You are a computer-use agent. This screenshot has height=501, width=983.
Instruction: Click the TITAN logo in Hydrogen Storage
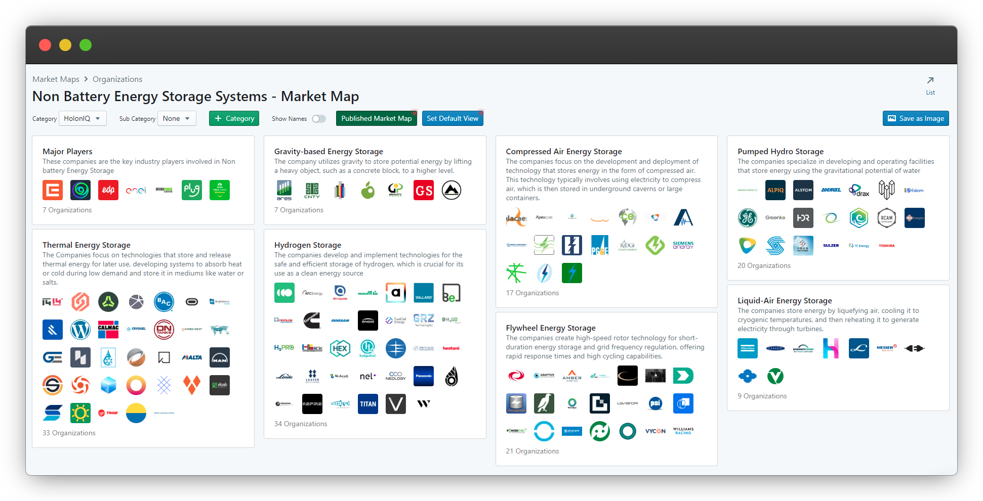pyautogui.click(x=368, y=404)
